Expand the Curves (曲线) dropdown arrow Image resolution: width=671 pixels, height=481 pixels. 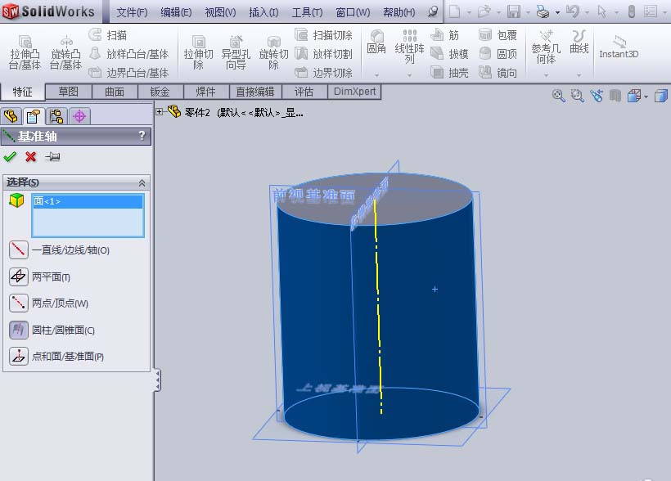pos(579,75)
